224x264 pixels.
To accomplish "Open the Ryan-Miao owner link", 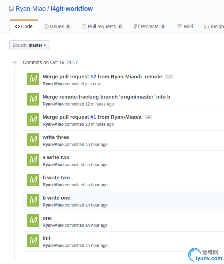I will point(31,9).
